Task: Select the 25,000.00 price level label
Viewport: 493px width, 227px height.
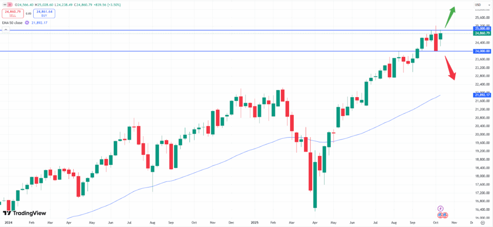Action: tap(479, 29)
